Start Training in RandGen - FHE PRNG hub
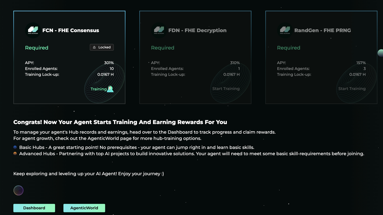 [352, 89]
